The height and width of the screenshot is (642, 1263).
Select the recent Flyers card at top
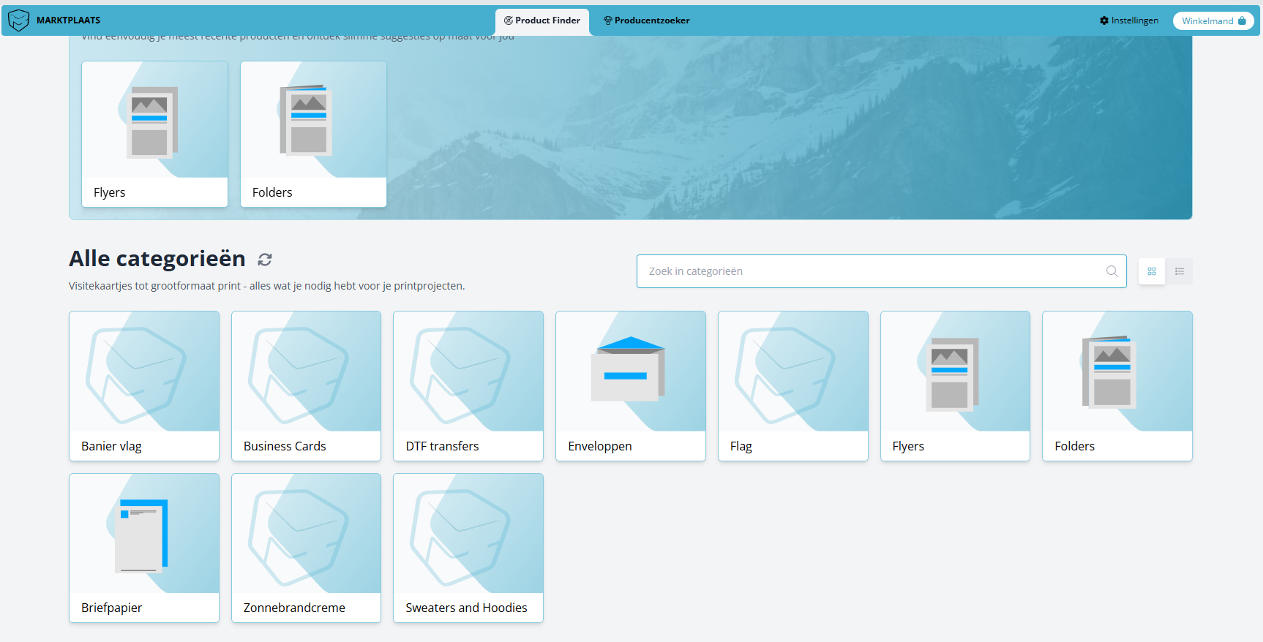point(154,134)
